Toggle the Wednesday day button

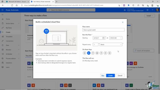pyautogui.click(x=97, y=53)
